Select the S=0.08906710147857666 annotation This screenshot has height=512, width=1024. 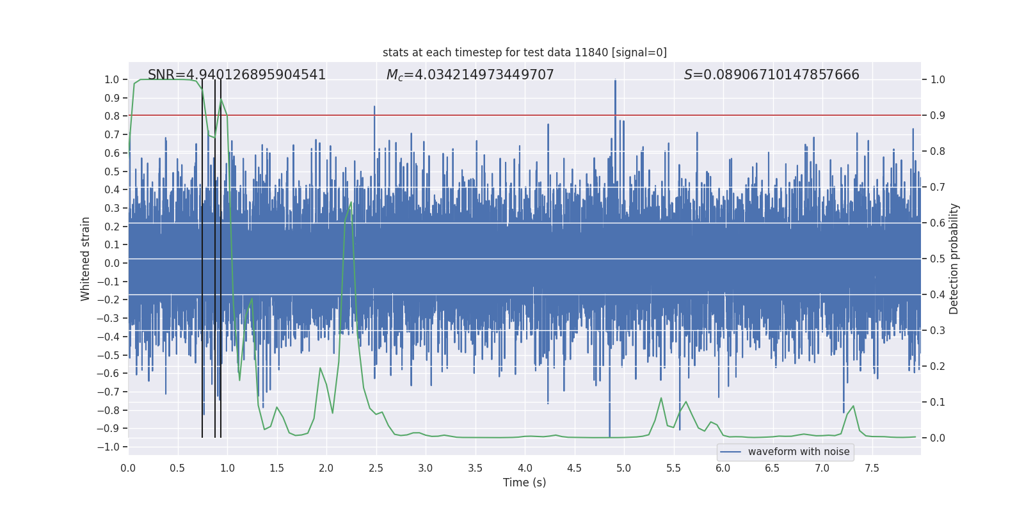[x=772, y=75]
